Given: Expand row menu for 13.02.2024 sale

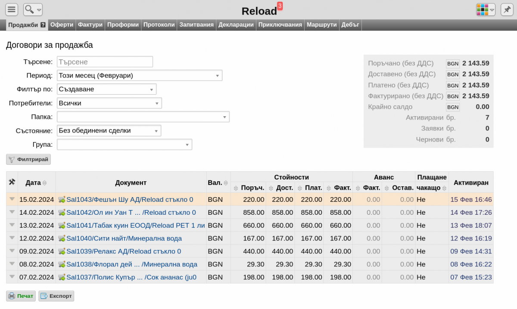Looking at the screenshot, I should 12,225.
